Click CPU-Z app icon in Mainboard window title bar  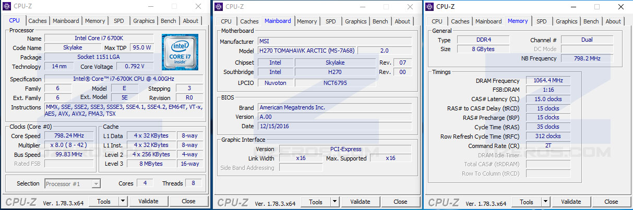click(x=219, y=6)
